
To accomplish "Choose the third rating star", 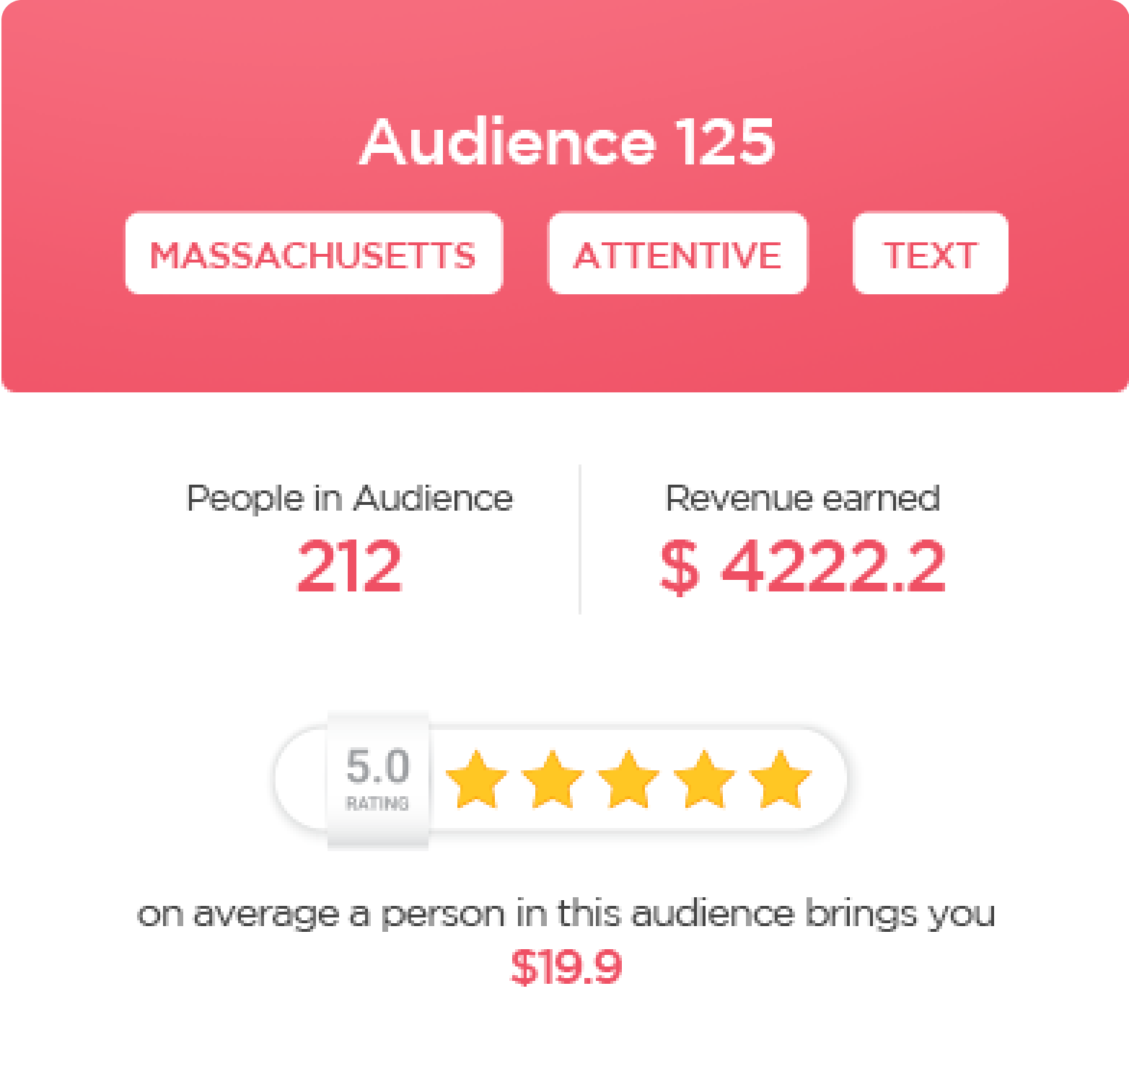I will point(628,779).
